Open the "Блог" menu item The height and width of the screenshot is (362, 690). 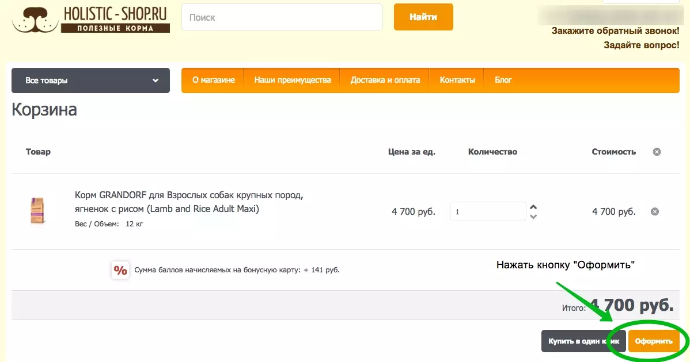coord(503,80)
